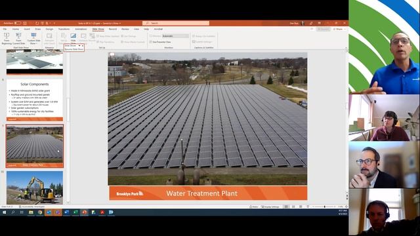Open the Acrobat tab

(158, 29)
